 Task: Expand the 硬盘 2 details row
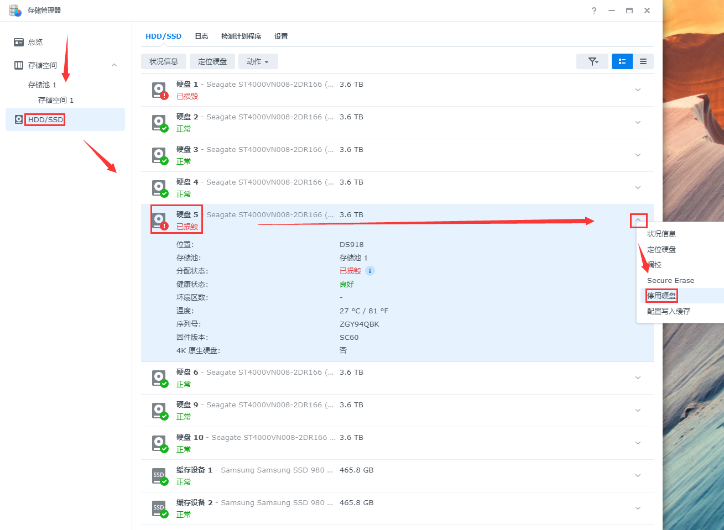coord(638,123)
